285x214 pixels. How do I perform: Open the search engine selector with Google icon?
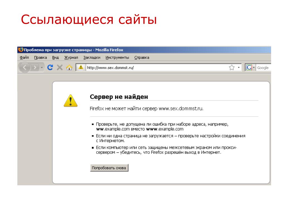[250, 67]
